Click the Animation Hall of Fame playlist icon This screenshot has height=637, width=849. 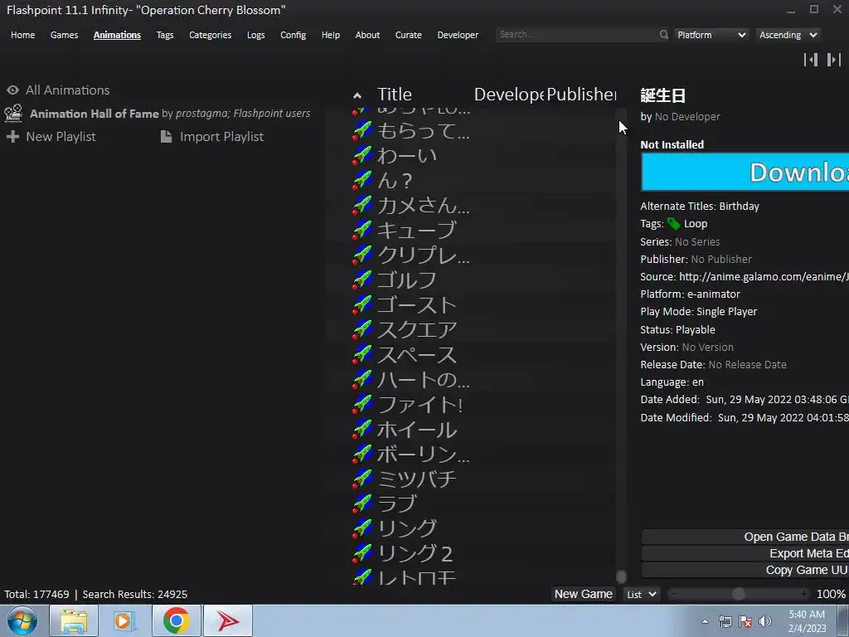pyautogui.click(x=13, y=113)
